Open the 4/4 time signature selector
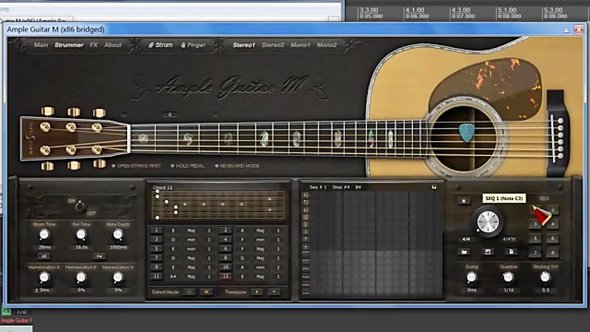The image size is (590, 332). coord(465,239)
